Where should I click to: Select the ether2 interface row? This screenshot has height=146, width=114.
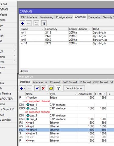pyautogui.click(x=66, y=130)
